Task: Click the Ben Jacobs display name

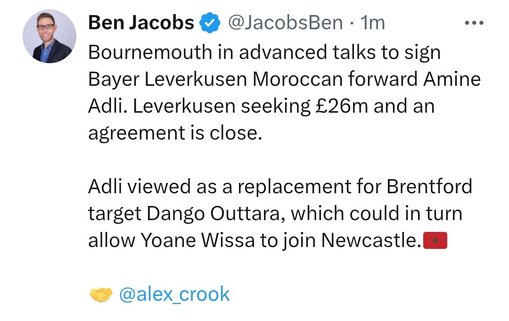Action: click(141, 23)
